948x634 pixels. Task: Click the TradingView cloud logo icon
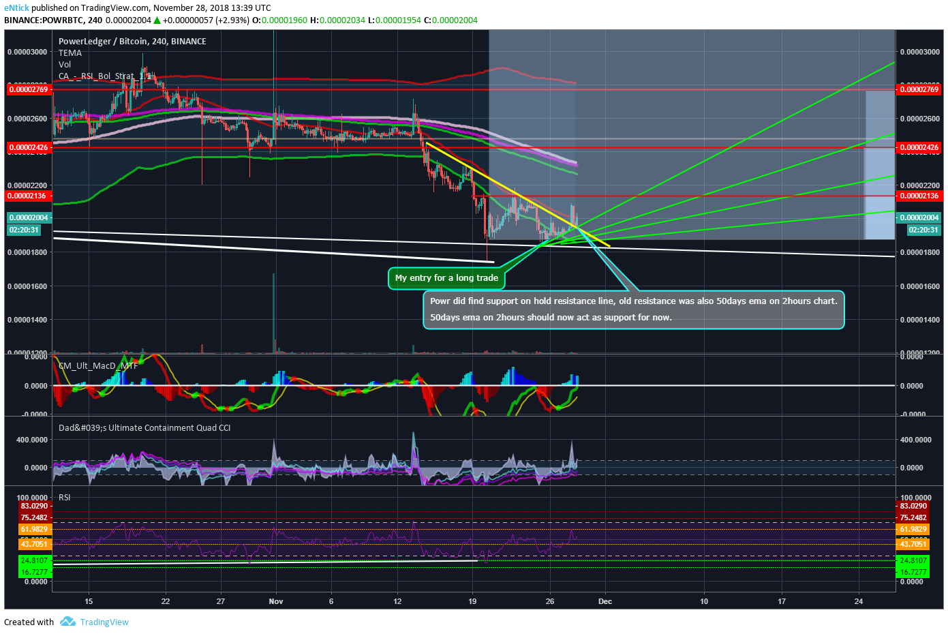[x=67, y=621]
